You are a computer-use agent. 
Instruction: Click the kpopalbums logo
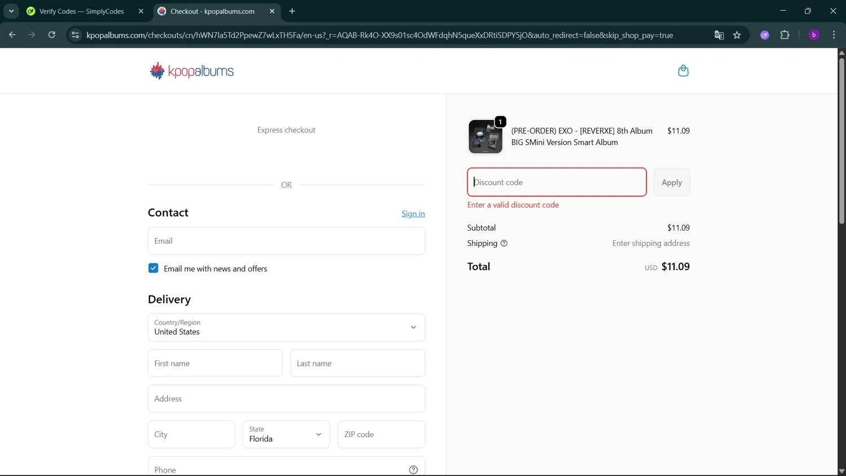coord(192,71)
